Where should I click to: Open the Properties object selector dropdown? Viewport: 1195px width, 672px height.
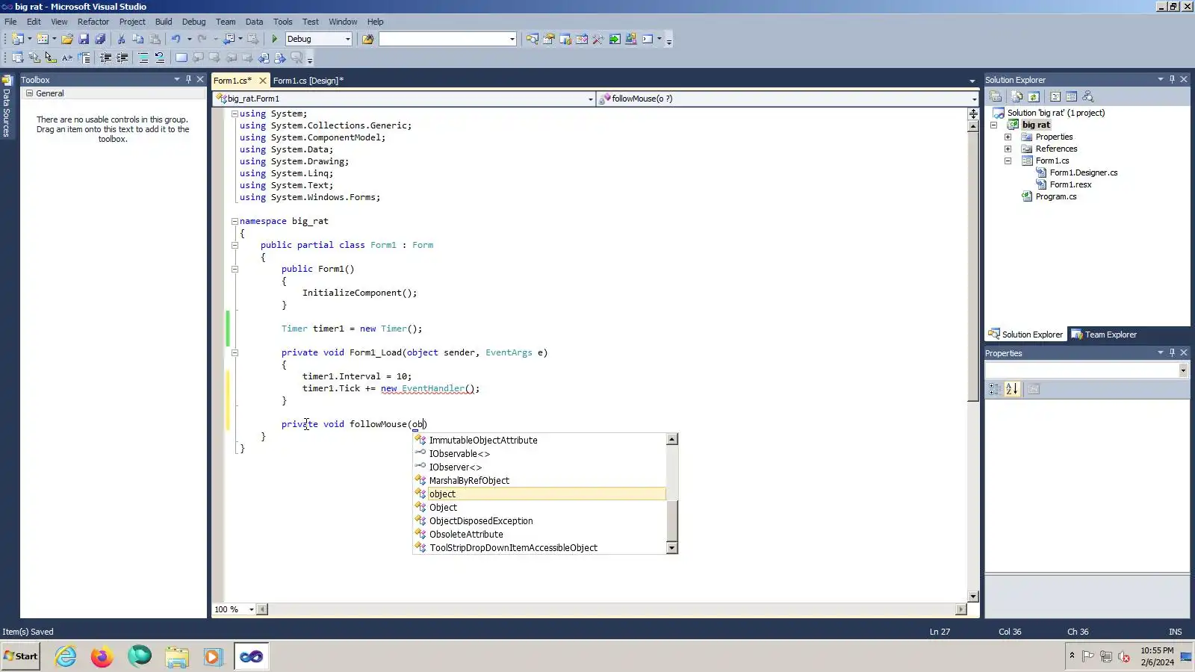click(x=1183, y=370)
